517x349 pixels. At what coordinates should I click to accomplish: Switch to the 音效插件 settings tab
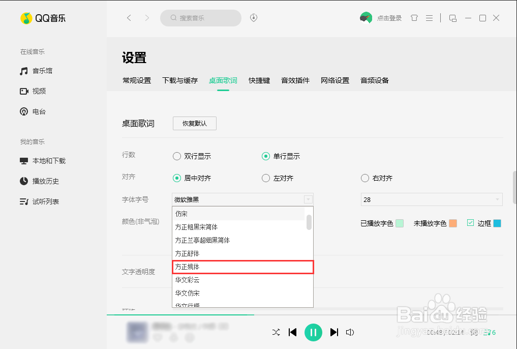pyautogui.click(x=295, y=80)
